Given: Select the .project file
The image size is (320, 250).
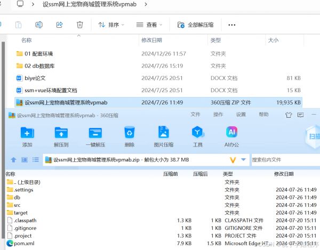Looking at the screenshot, I should tap(19, 236).
